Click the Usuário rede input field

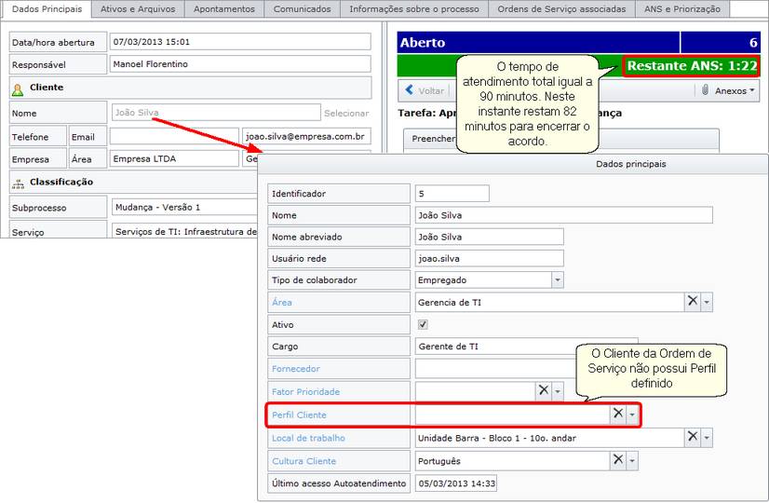click(x=489, y=258)
